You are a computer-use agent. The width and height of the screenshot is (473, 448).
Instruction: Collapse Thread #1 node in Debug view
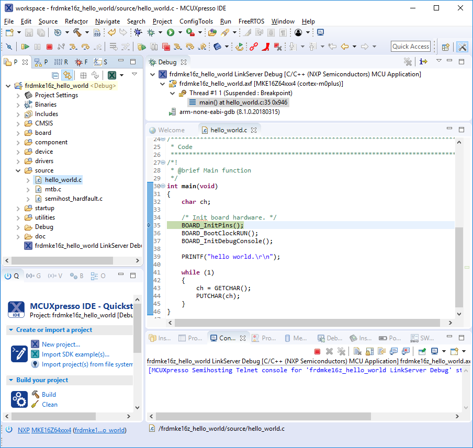(x=173, y=93)
